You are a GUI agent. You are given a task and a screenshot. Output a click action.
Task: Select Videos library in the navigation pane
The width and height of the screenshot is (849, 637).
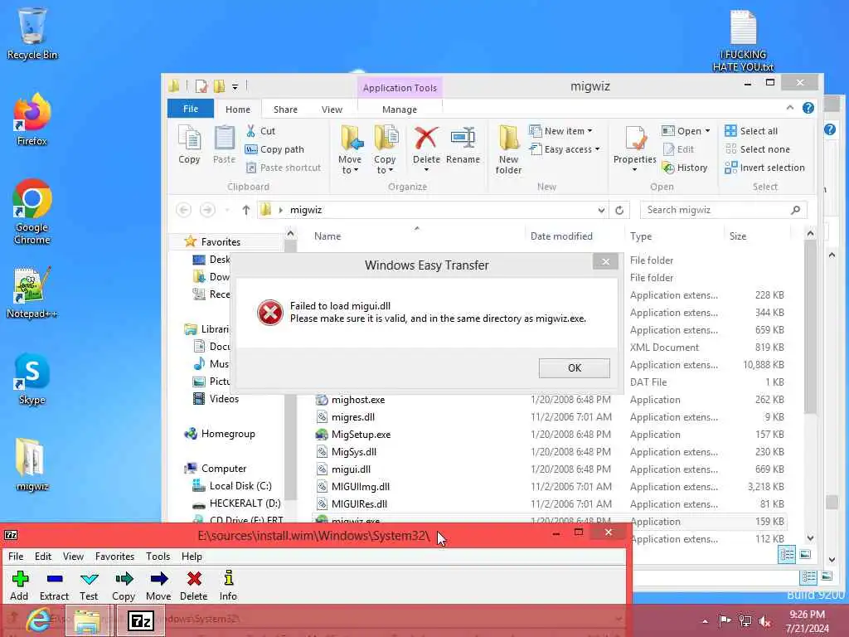[x=224, y=399]
